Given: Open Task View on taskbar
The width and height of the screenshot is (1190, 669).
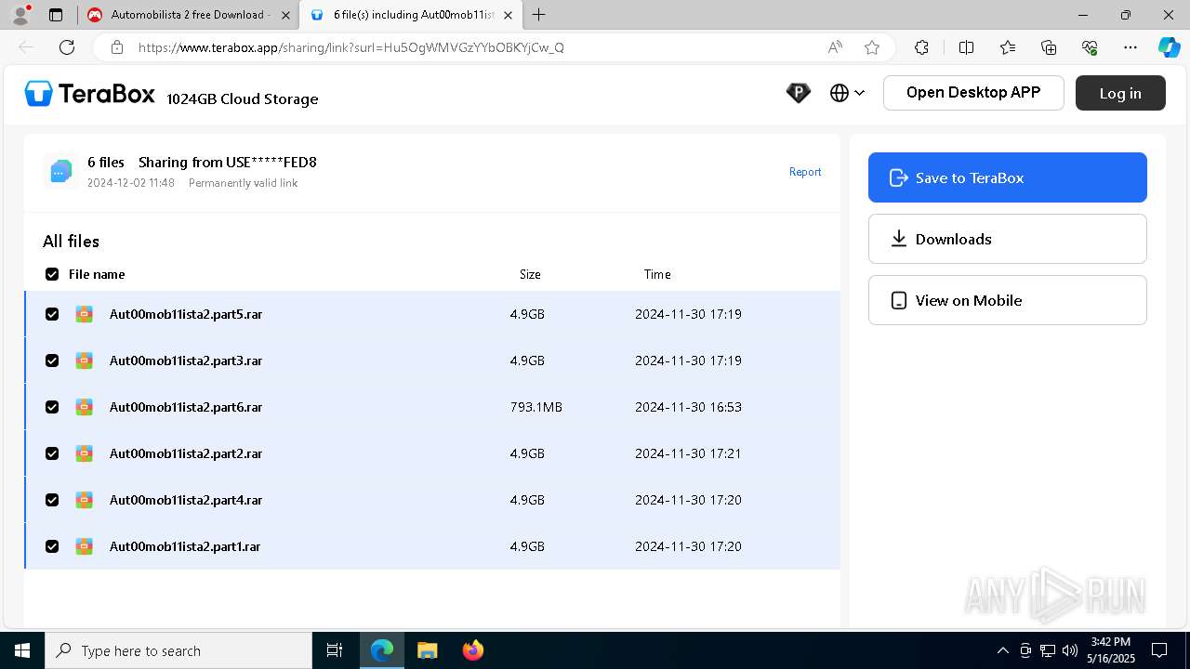Looking at the screenshot, I should 335,650.
